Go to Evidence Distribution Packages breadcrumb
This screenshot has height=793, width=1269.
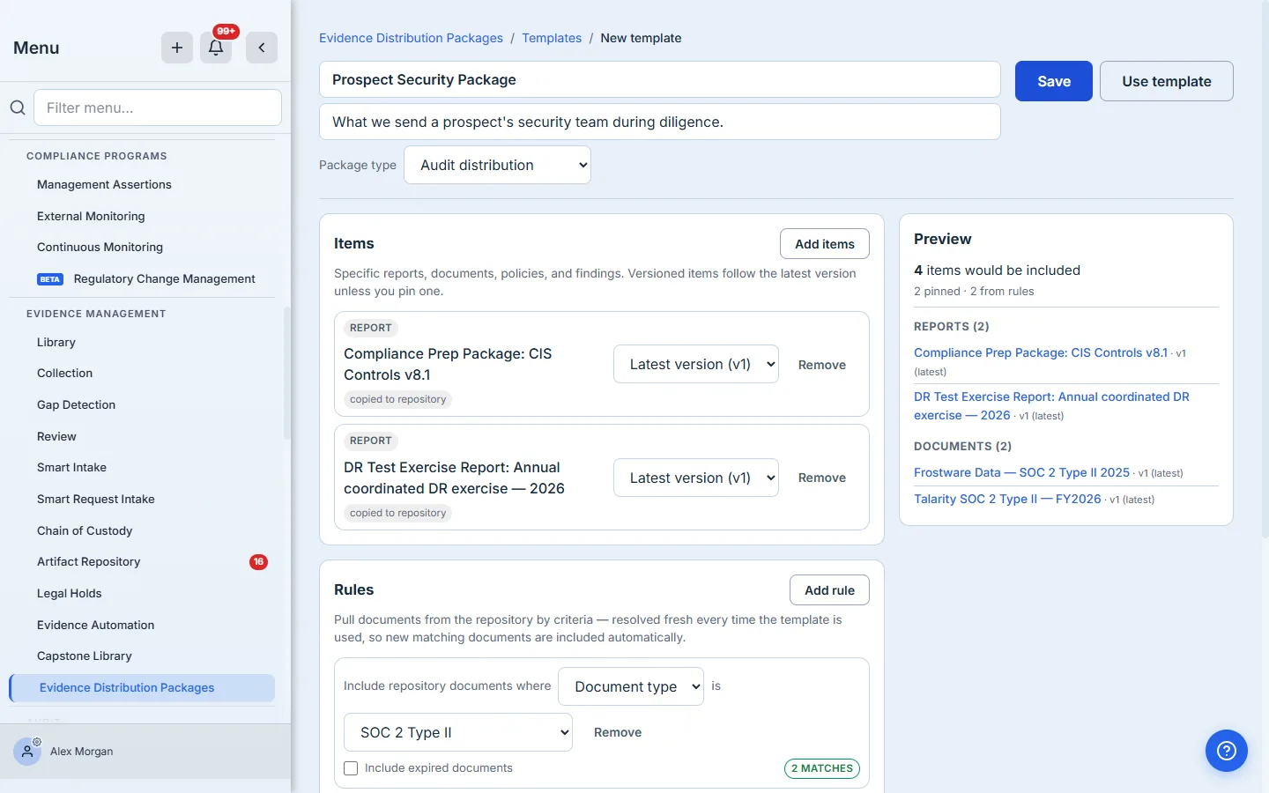411,38
